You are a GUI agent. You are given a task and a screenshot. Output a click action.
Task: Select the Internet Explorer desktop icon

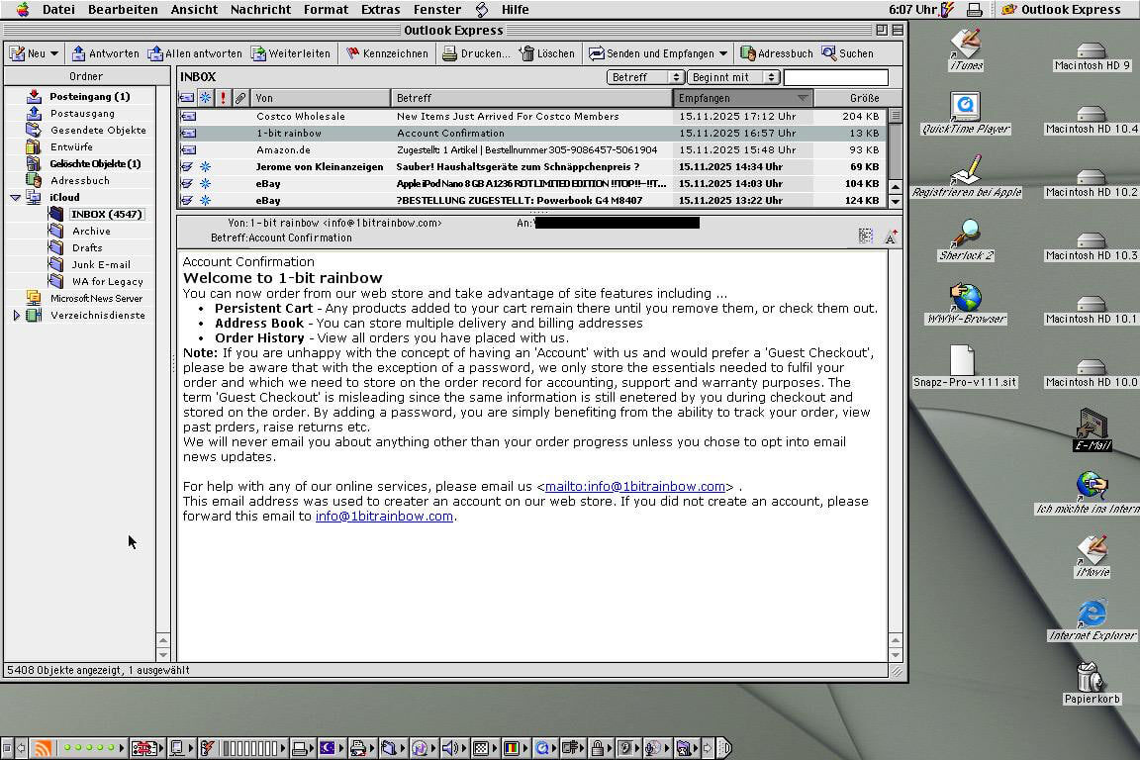1092,620
